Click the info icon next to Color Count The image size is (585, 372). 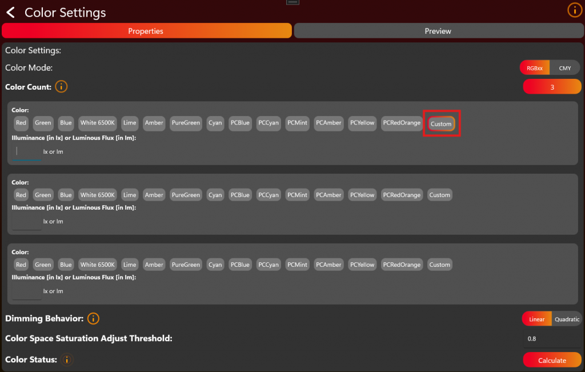tap(61, 87)
